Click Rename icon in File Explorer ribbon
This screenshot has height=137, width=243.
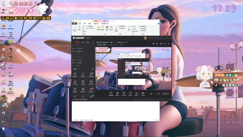pos(111,27)
